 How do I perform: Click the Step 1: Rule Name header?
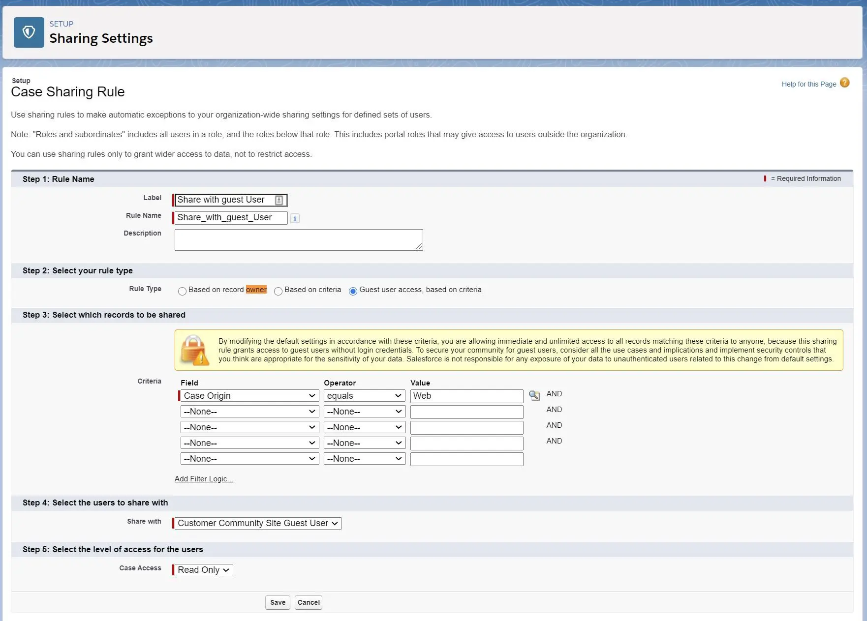coord(58,179)
